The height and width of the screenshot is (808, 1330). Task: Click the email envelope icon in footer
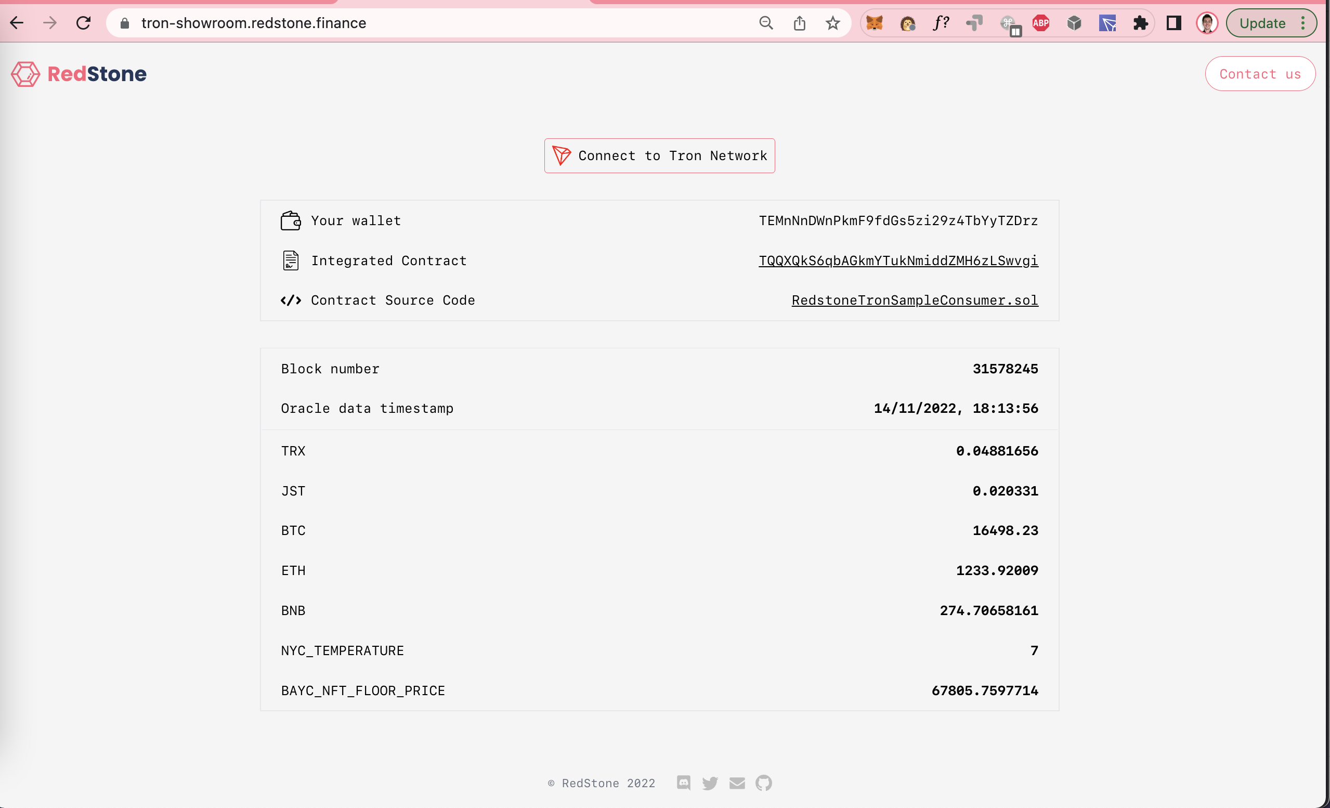point(737,783)
